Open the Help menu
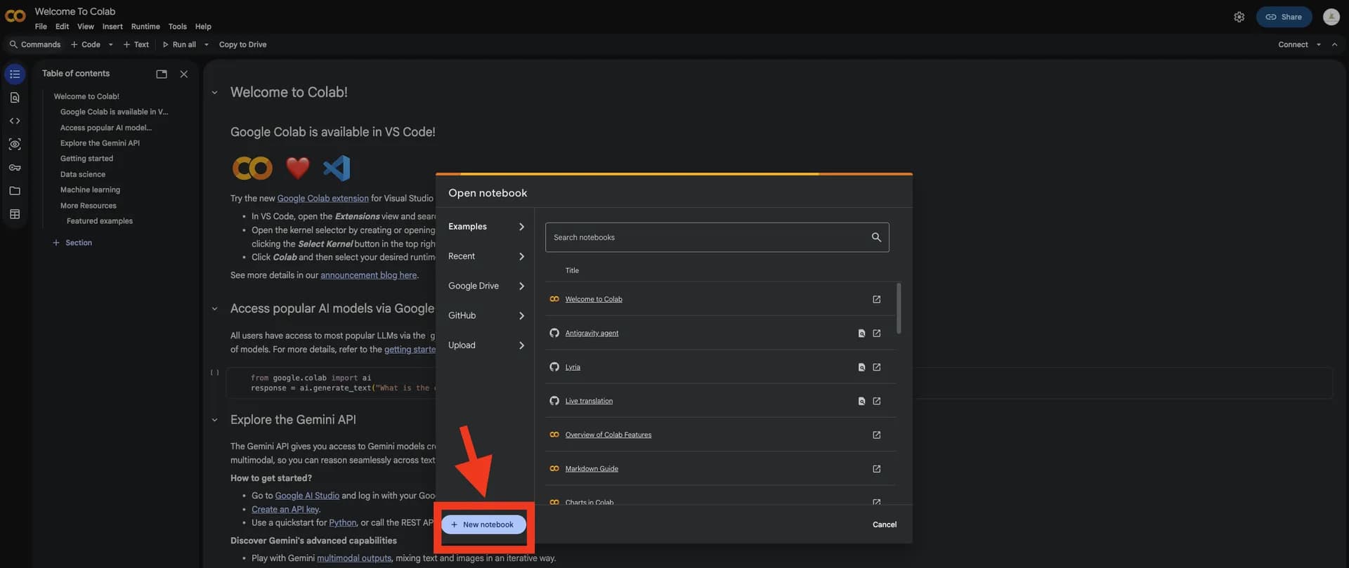The width and height of the screenshot is (1349, 568). pos(203,27)
